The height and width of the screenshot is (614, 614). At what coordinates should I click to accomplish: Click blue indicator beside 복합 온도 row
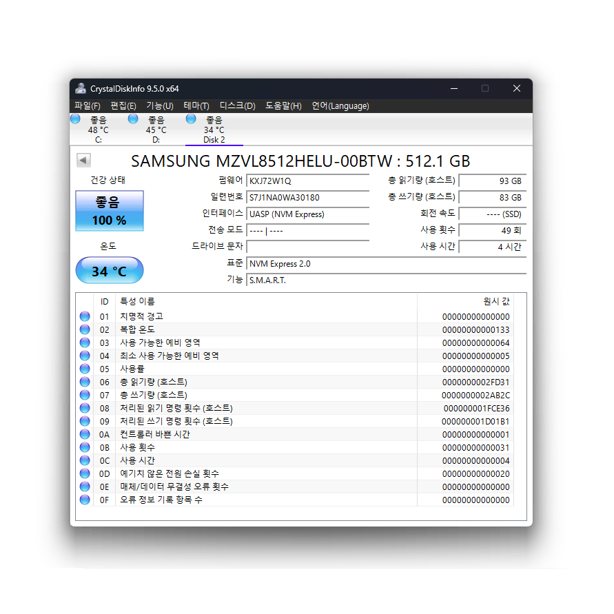[84, 329]
